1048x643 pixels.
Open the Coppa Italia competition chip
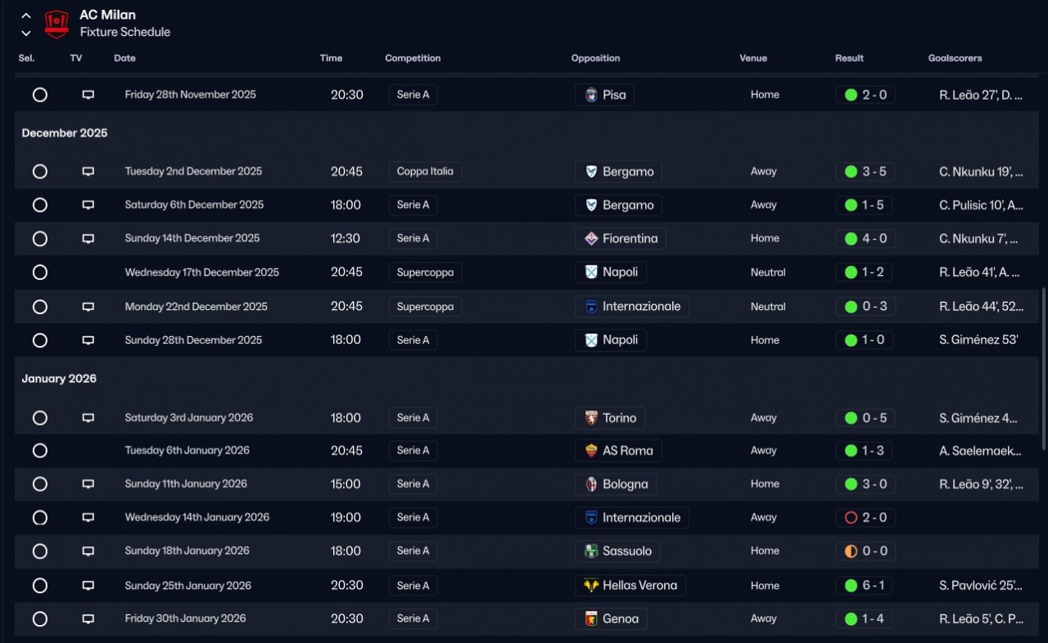[426, 172]
